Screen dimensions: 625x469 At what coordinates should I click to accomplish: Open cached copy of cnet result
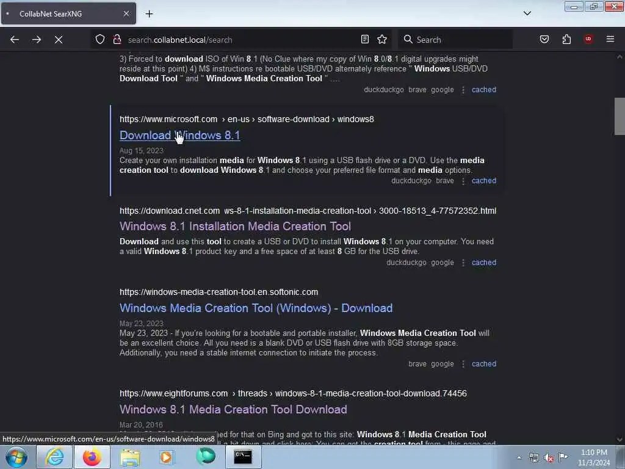click(x=484, y=263)
